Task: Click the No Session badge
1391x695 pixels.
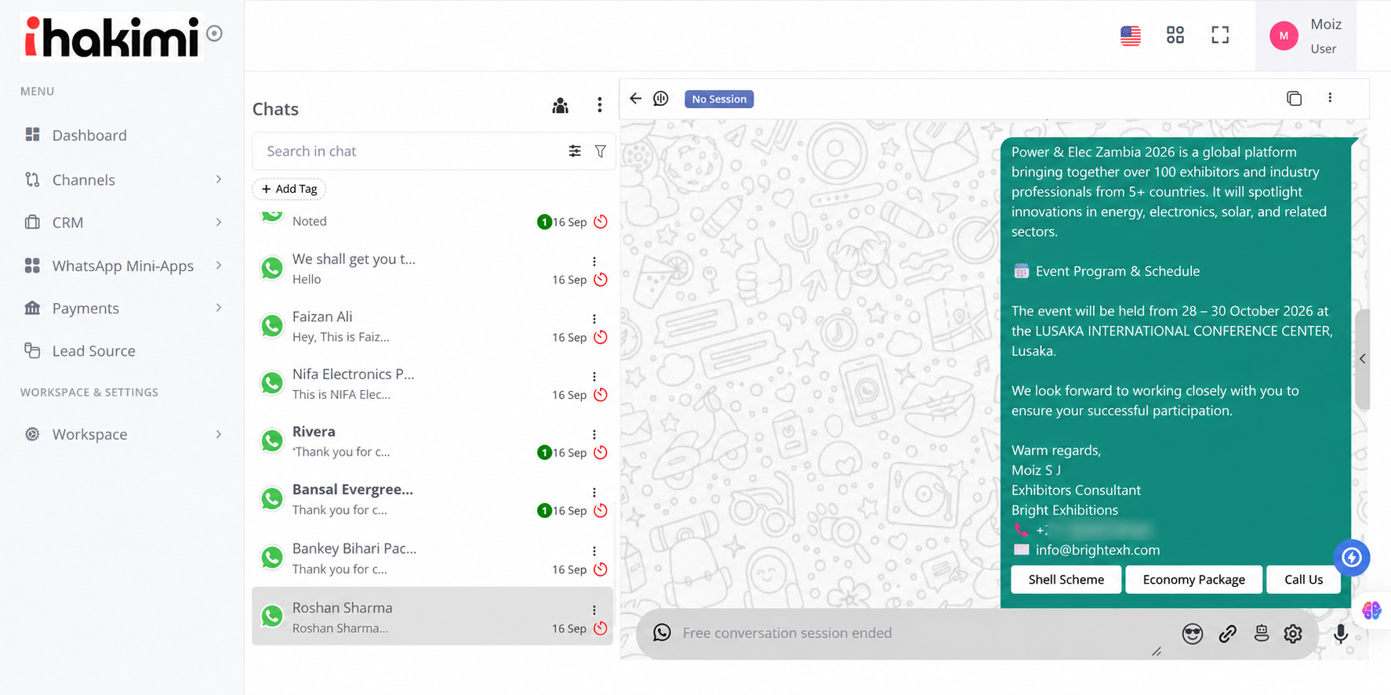Action: 719,99
